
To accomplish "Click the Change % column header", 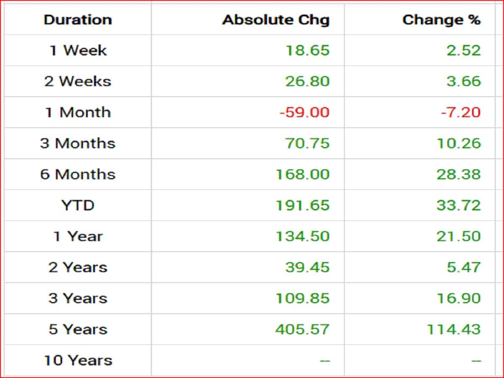I will [x=441, y=20].
